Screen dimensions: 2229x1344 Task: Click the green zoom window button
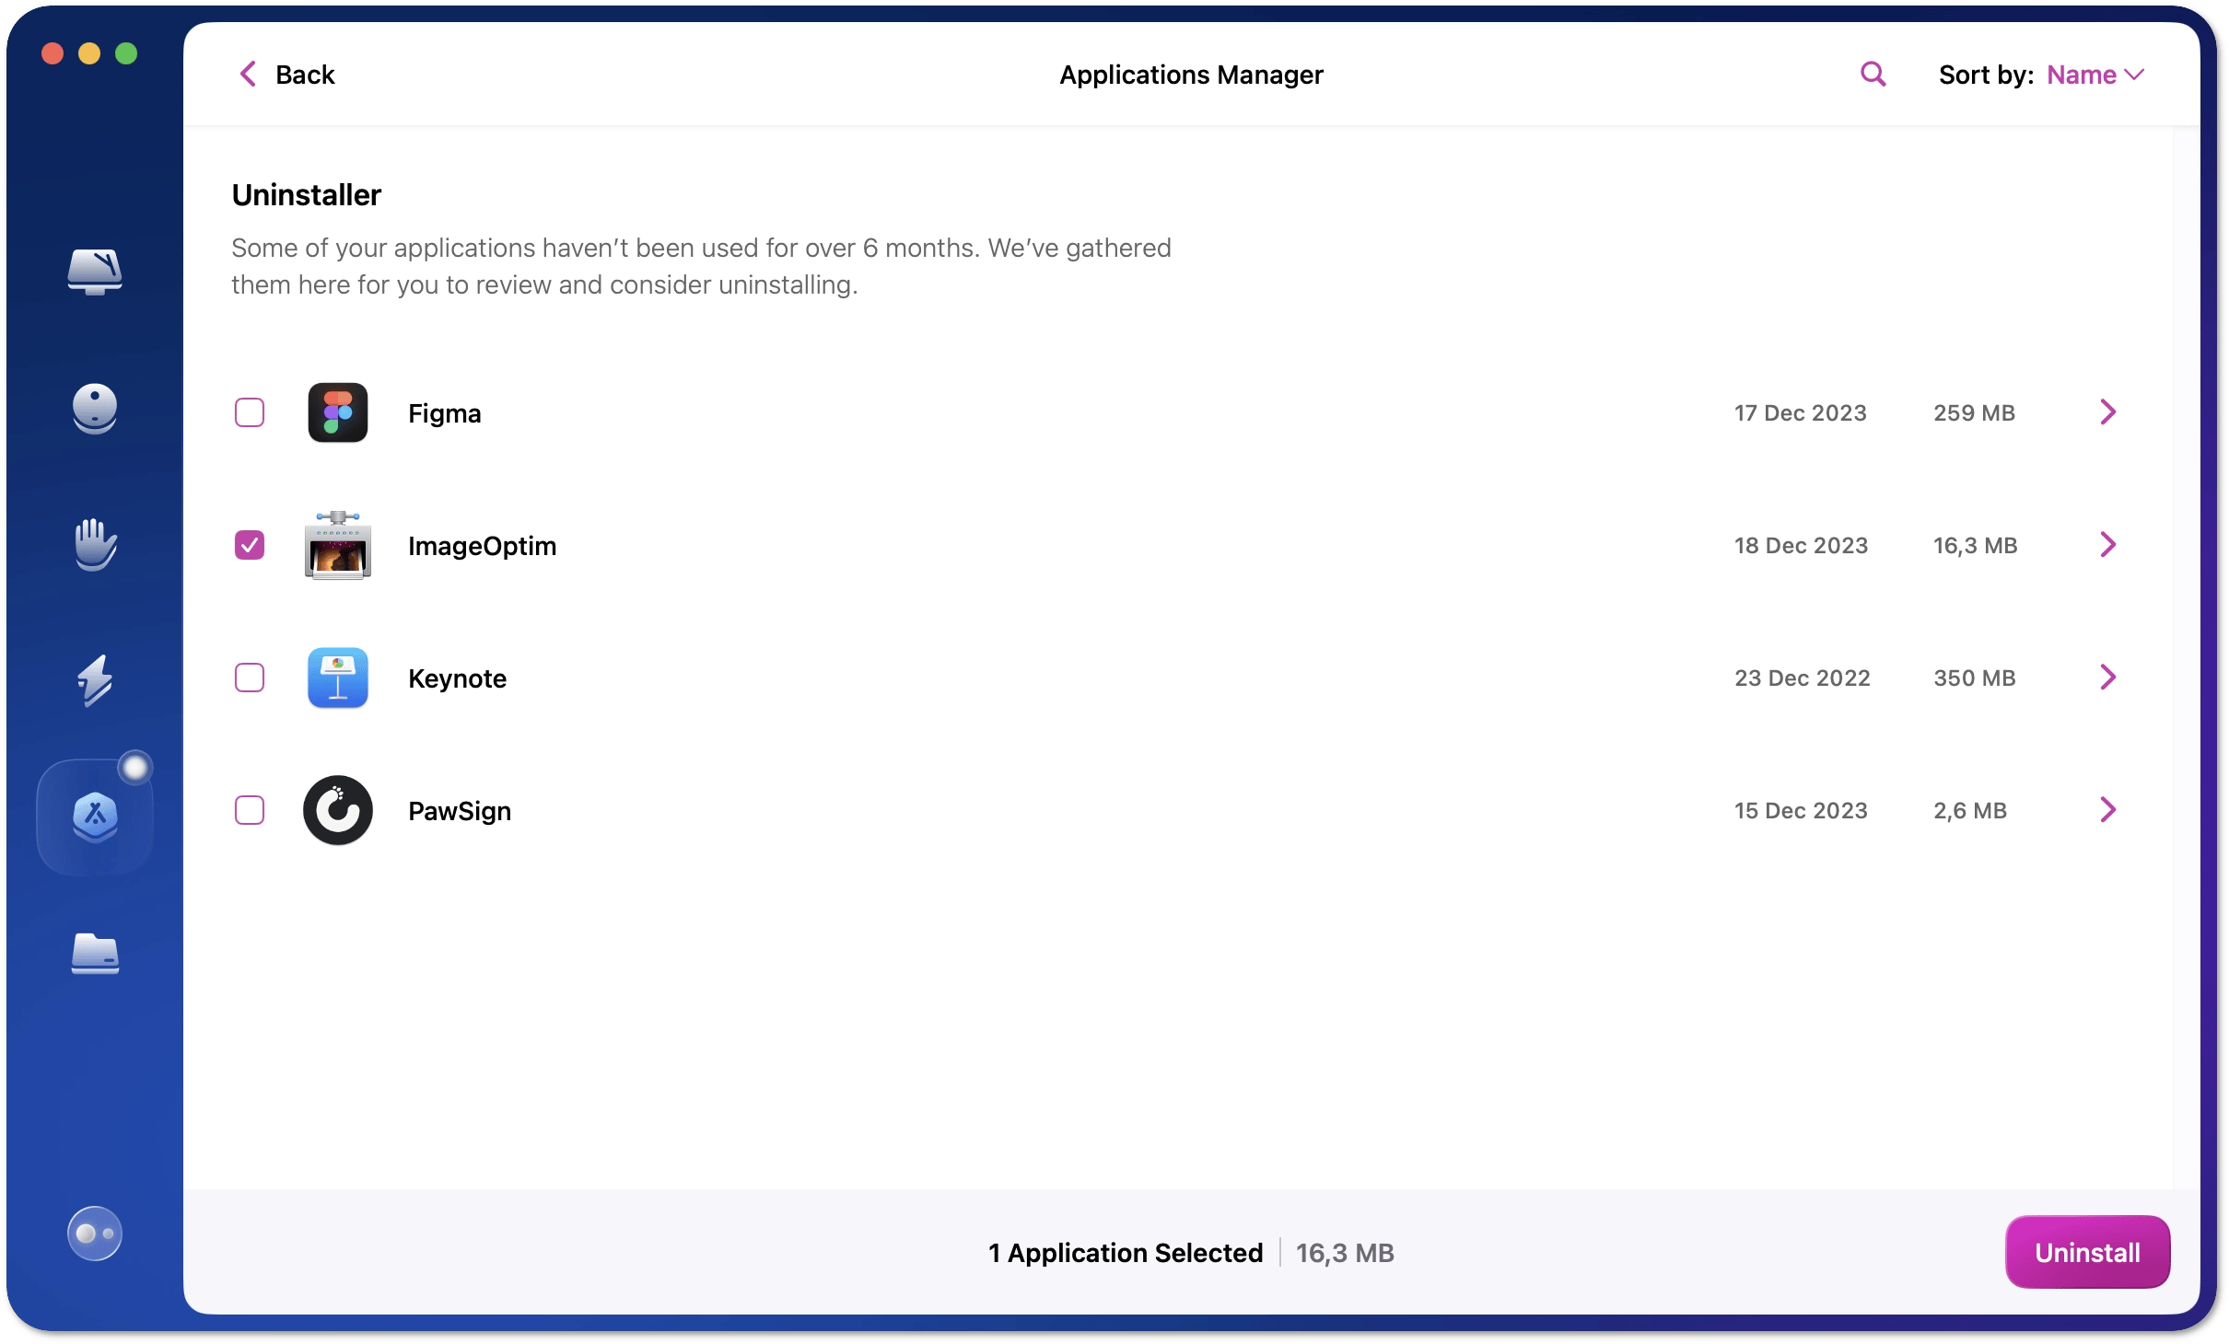[126, 53]
